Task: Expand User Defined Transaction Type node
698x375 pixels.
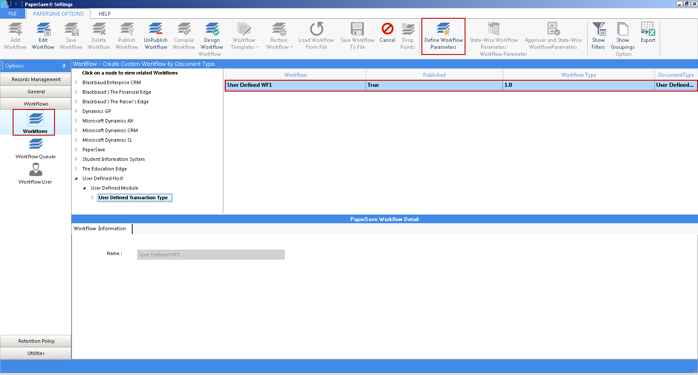Action: tap(92, 198)
